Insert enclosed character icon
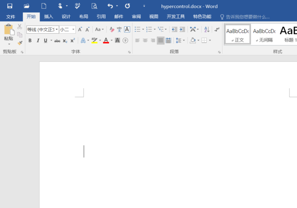Viewport: 297px width, 208px height. (x=125, y=40)
